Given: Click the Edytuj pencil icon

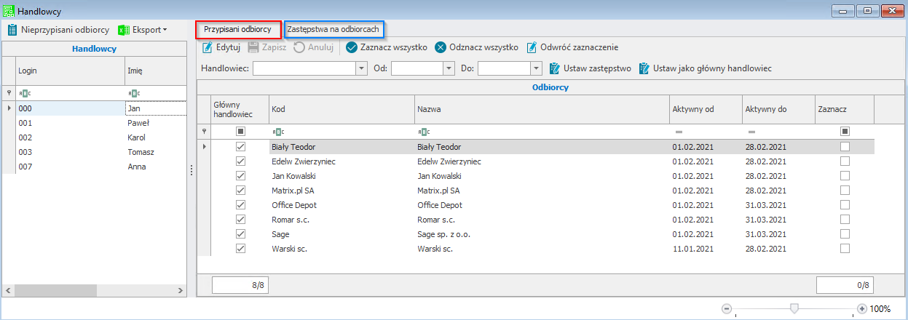Looking at the screenshot, I should tap(208, 47).
